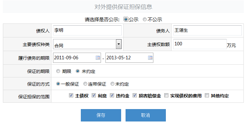Select the 公示 radio option
Image resolution: width=247 pixels, height=124 pixels.
[x=126, y=19]
